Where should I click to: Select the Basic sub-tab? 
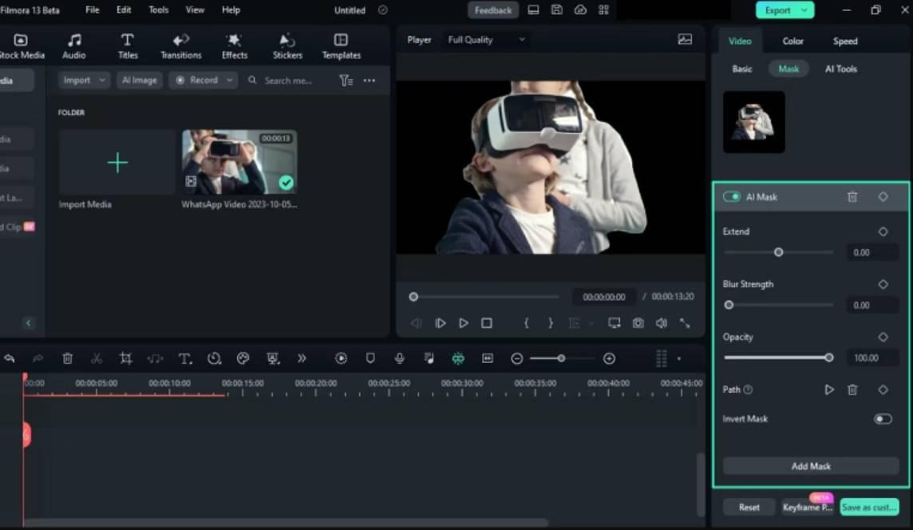click(x=742, y=69)
